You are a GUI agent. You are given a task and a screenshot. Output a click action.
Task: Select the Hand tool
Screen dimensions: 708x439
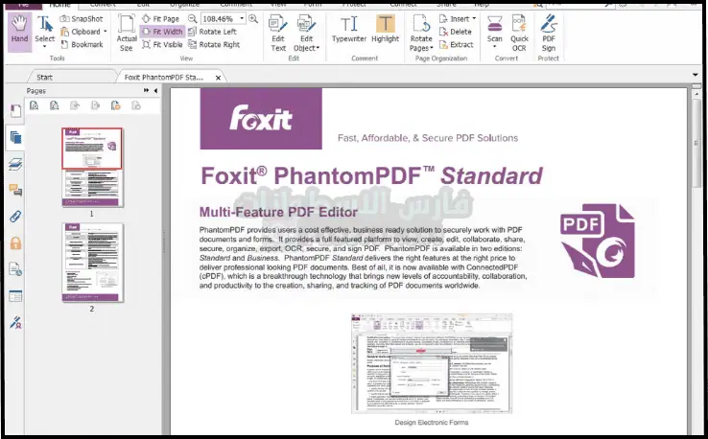[19, 32]
